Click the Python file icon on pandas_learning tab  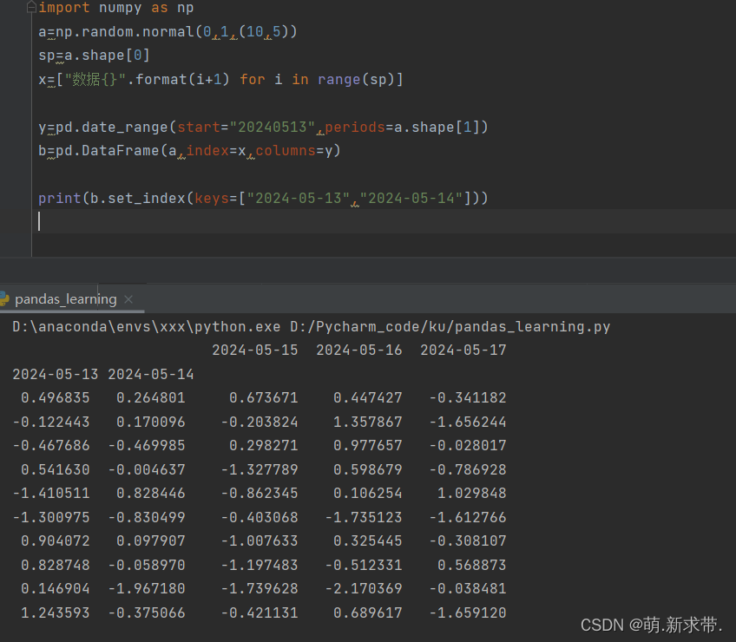coord(6,298)
